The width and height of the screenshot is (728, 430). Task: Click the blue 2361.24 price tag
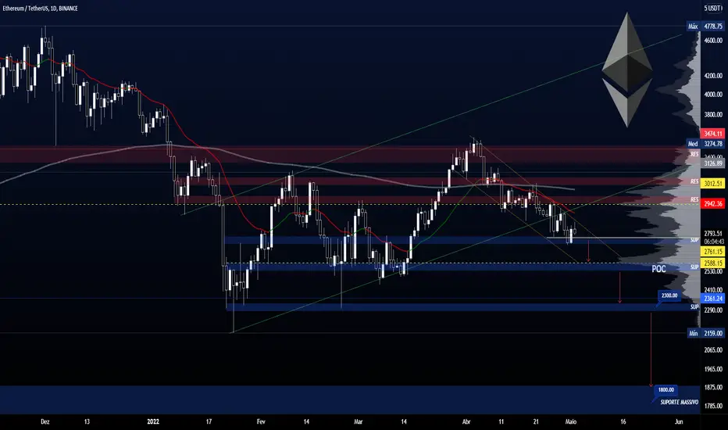pos(712,299)
